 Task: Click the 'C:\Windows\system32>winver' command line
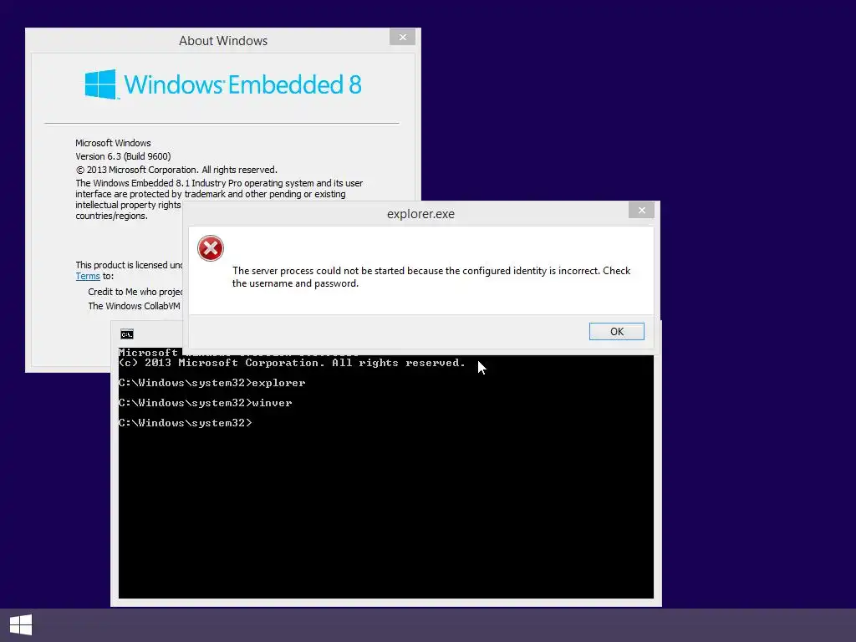point(206,403)
